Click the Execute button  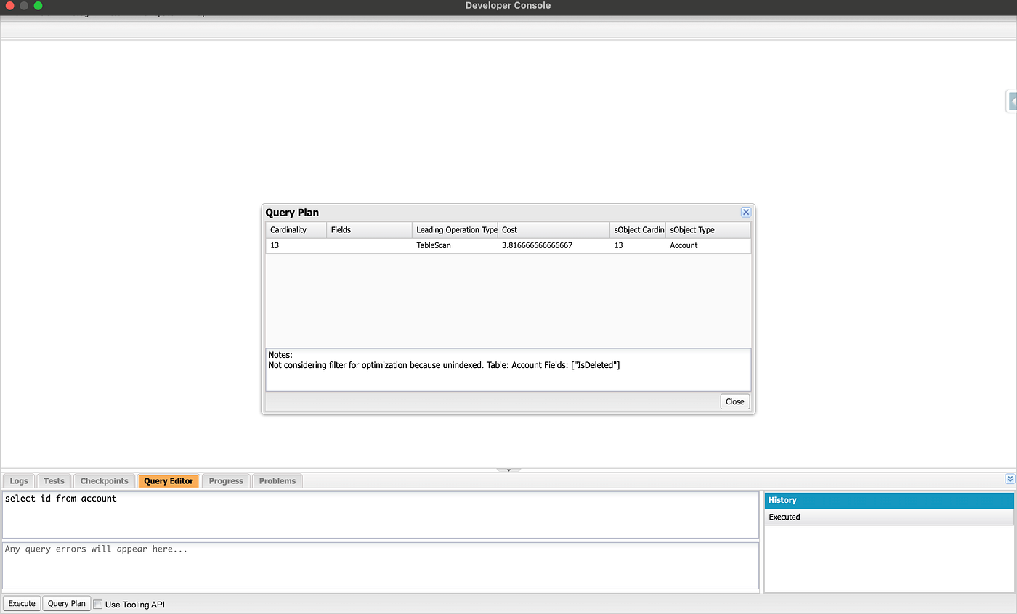(22, 603)
